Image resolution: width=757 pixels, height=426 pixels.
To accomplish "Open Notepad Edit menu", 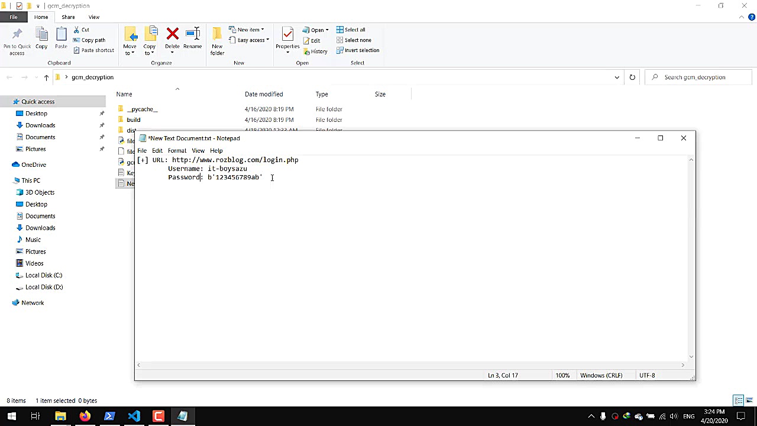I will (157, 151).
